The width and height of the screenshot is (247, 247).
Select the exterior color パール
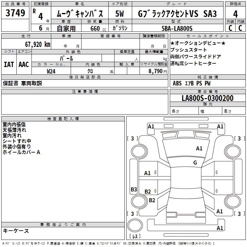click(66, 58)
